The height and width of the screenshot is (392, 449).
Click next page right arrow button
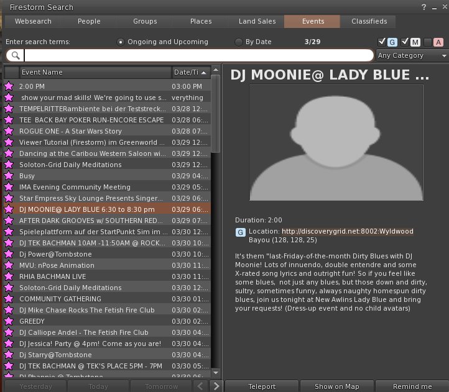(x=216, y=386)
